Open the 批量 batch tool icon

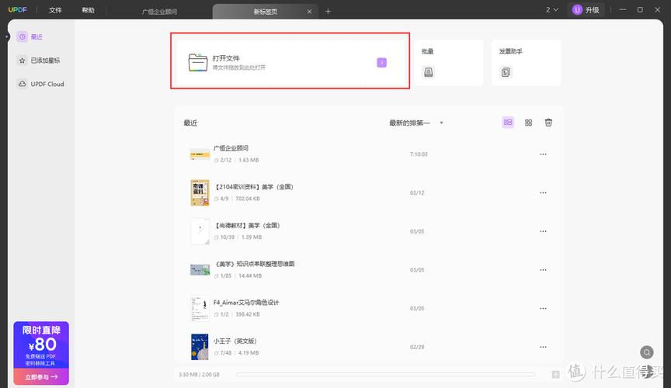pyautogui.click(x=429, y=72)
